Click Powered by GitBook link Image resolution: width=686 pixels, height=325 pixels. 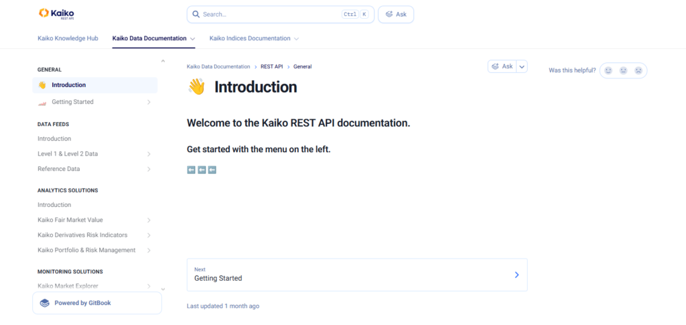tap(97, 303)
